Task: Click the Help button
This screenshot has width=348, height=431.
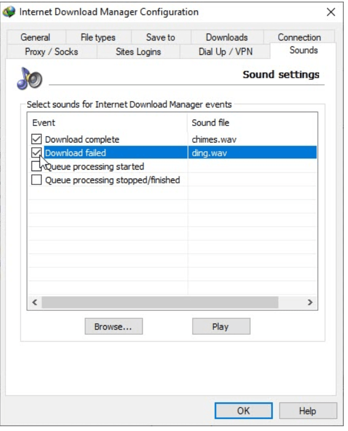Action: [x=308, y=411]
